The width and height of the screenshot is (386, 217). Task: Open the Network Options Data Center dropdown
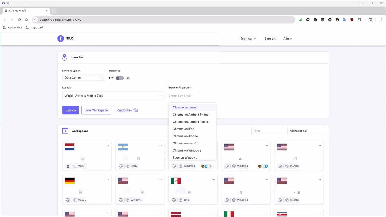point(84,78)
